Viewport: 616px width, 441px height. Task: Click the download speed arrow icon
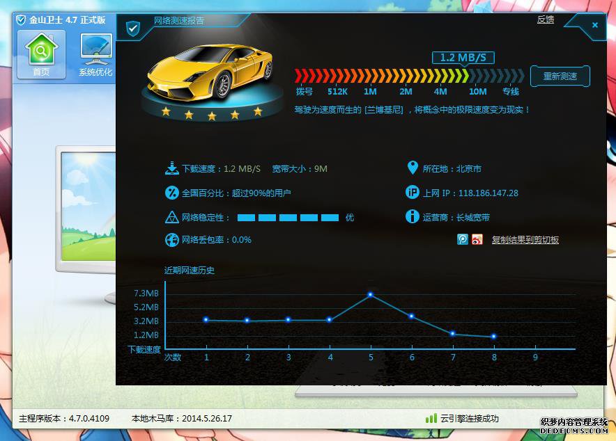pyautogui.click(x=172, y=168)
